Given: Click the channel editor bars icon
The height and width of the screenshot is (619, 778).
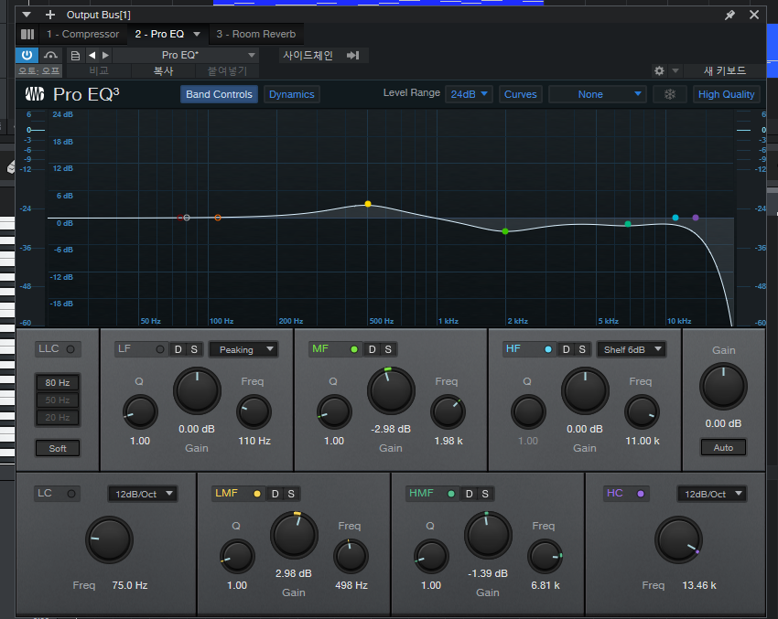Looking at the screenshot, I should pyautogui.click(x=27, y=34).
